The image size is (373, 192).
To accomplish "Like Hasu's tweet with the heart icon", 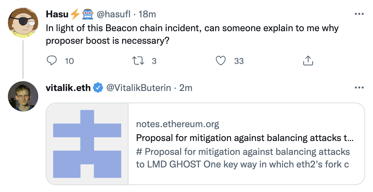I will click(x=221, y=61).
